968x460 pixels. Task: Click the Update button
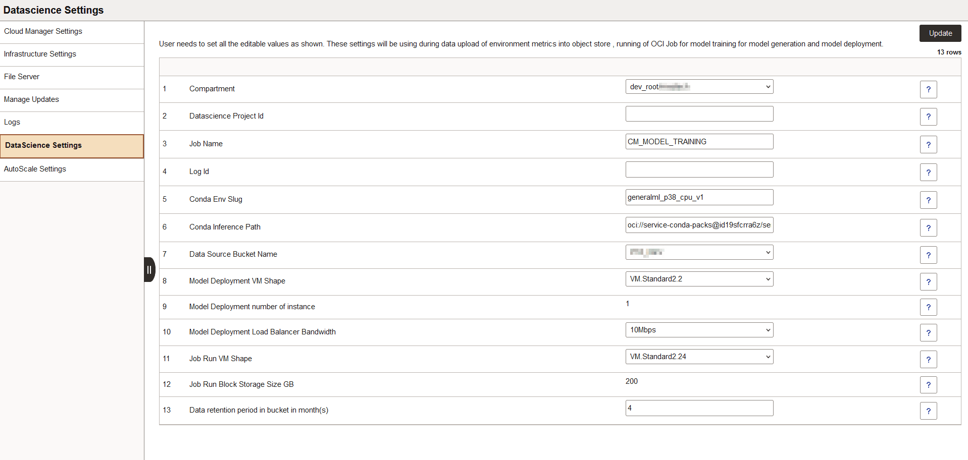pos(940,33)
